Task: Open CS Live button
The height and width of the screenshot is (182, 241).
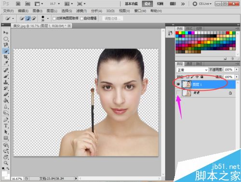Action: click(202, 4)
